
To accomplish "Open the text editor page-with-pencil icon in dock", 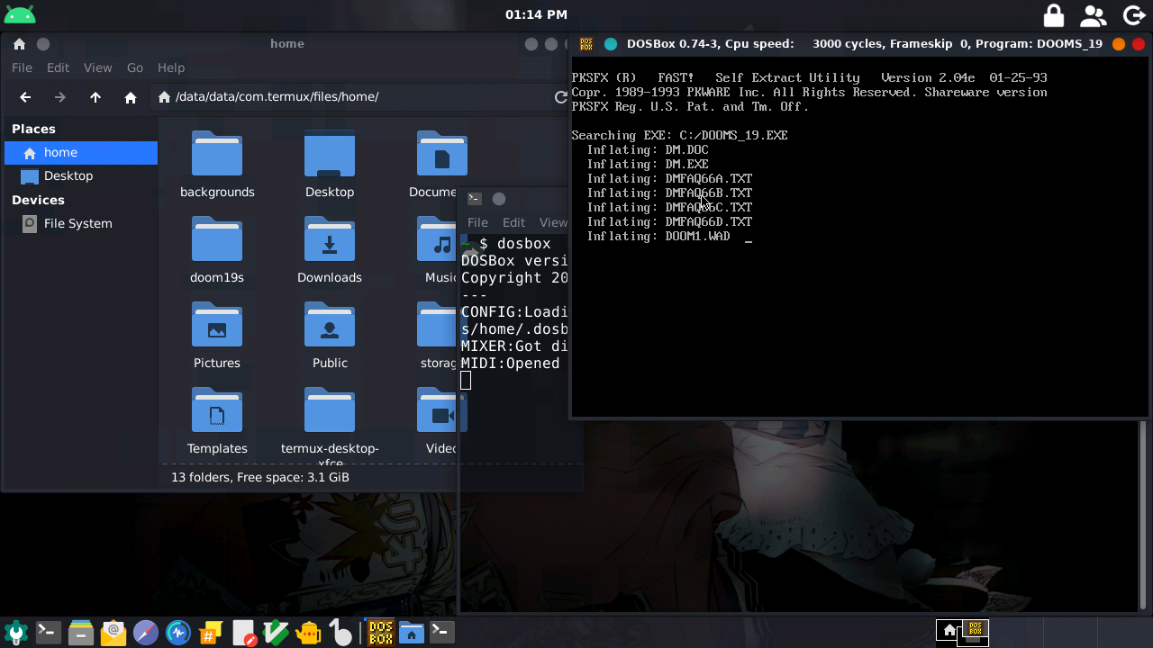I will 243,633.
